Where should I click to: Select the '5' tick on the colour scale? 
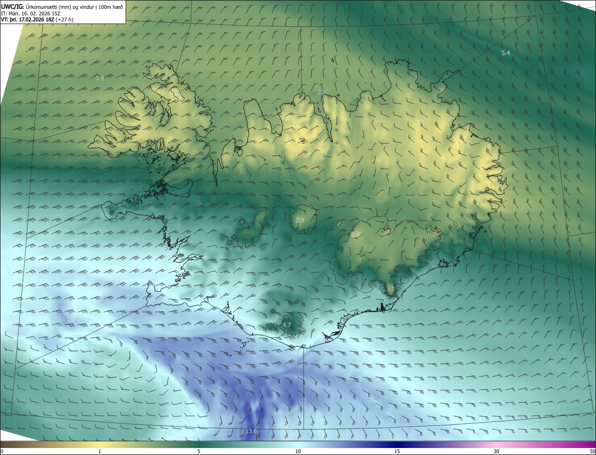coord(199,451)
